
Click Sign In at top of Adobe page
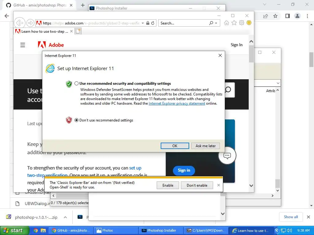(236, 45)
